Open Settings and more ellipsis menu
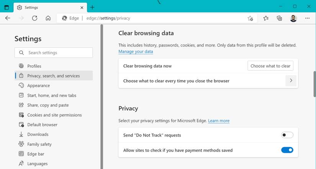 coord(307,18)
